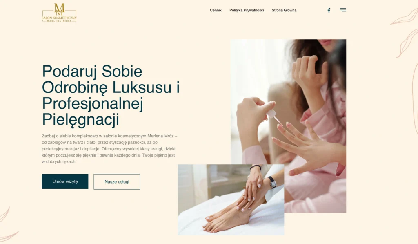Open the hamburger menu icon
Screen dimensions: 418x244
point(343,10)
